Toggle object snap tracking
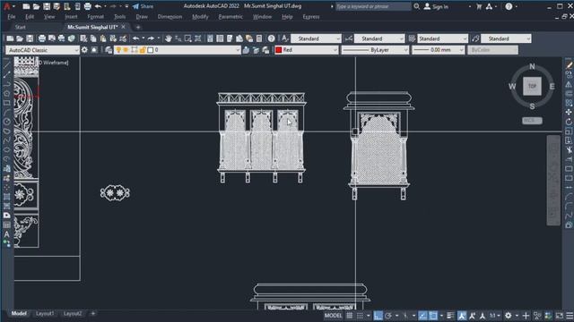Screen dimensions: 574x322 pos(422,316)
